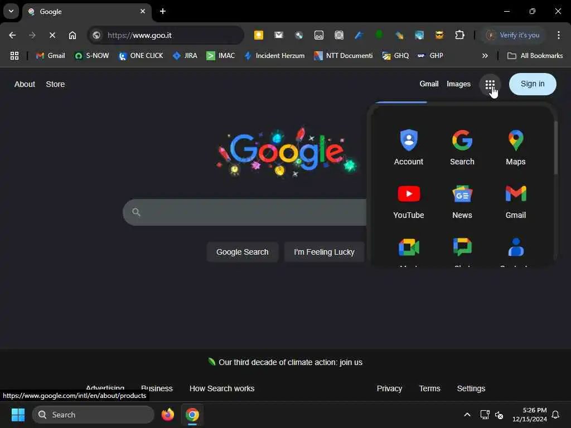Expand the hidden bookmarks overflow chevron
The height and width of the screenshot is (428, 571).
pos(485,56)
